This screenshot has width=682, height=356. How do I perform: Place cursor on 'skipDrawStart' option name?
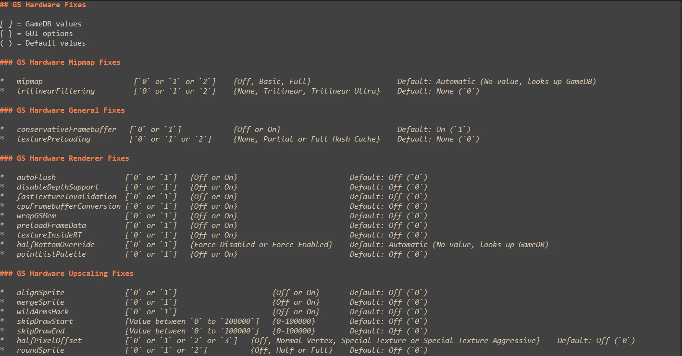[x=45, y=321]
